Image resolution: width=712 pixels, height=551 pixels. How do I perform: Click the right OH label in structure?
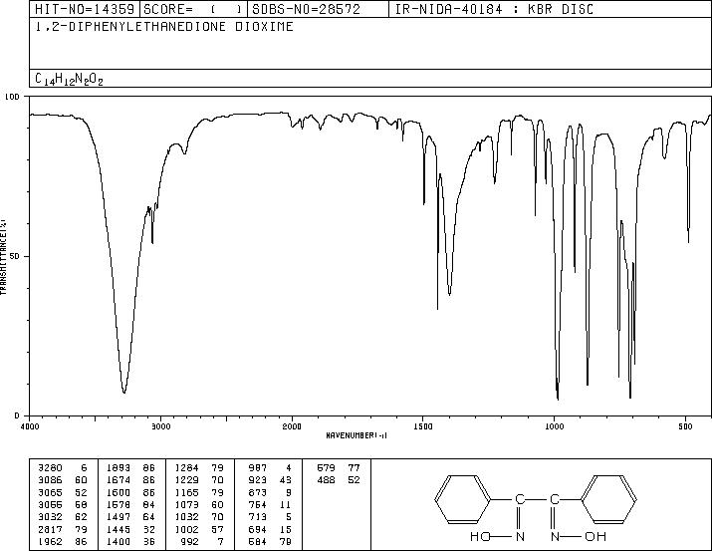point(595,537)
